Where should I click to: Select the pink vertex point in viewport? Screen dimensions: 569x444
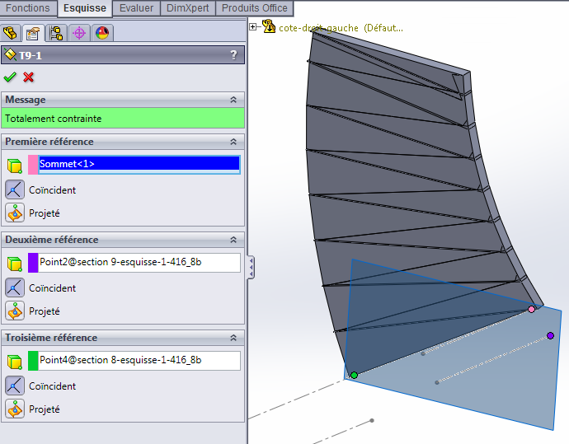(532, 309)
